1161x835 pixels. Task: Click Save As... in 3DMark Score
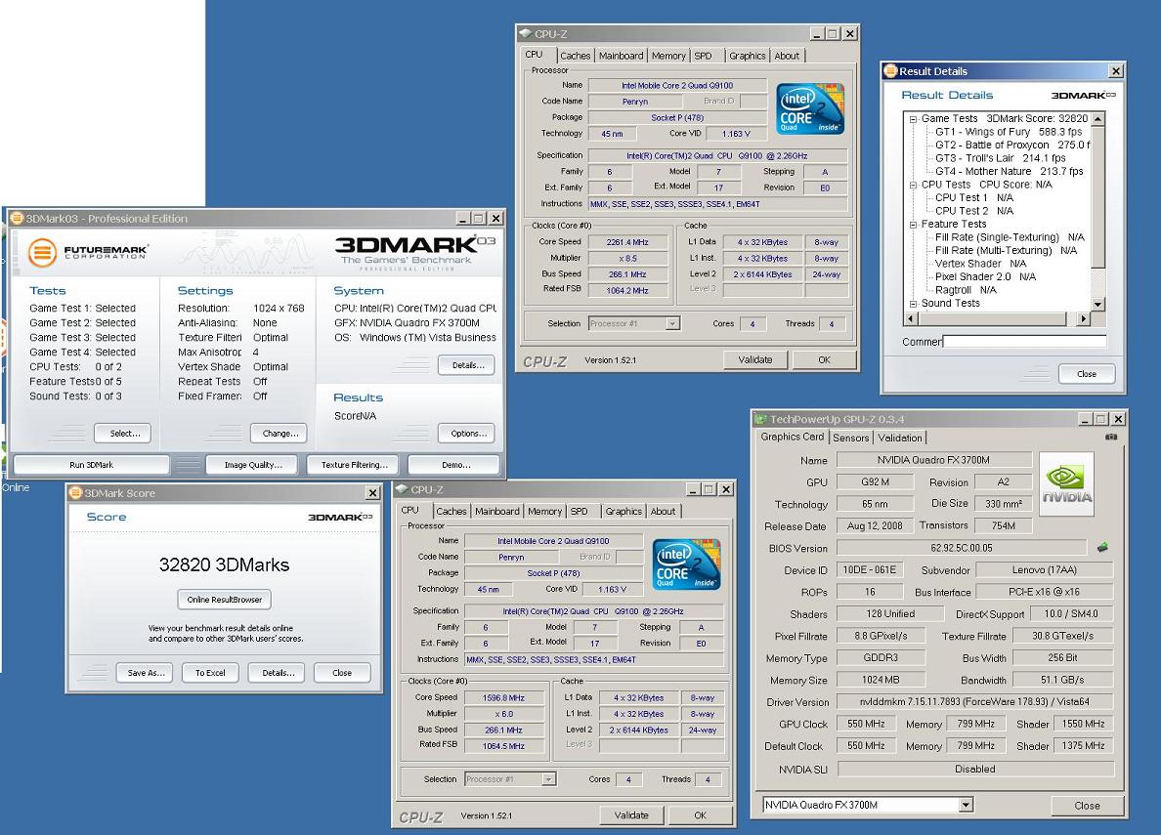coord(145,672)
